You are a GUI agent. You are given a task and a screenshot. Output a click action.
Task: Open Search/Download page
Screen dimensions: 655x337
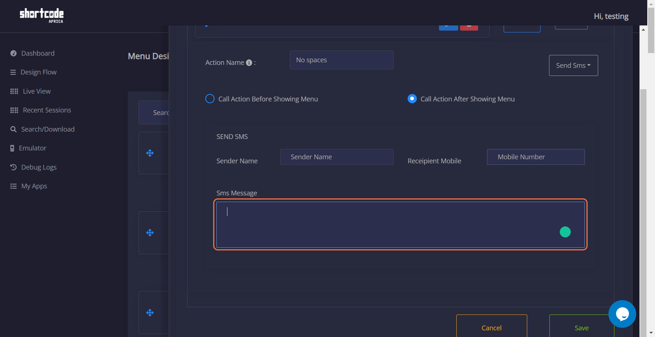(x=48, y=129)
